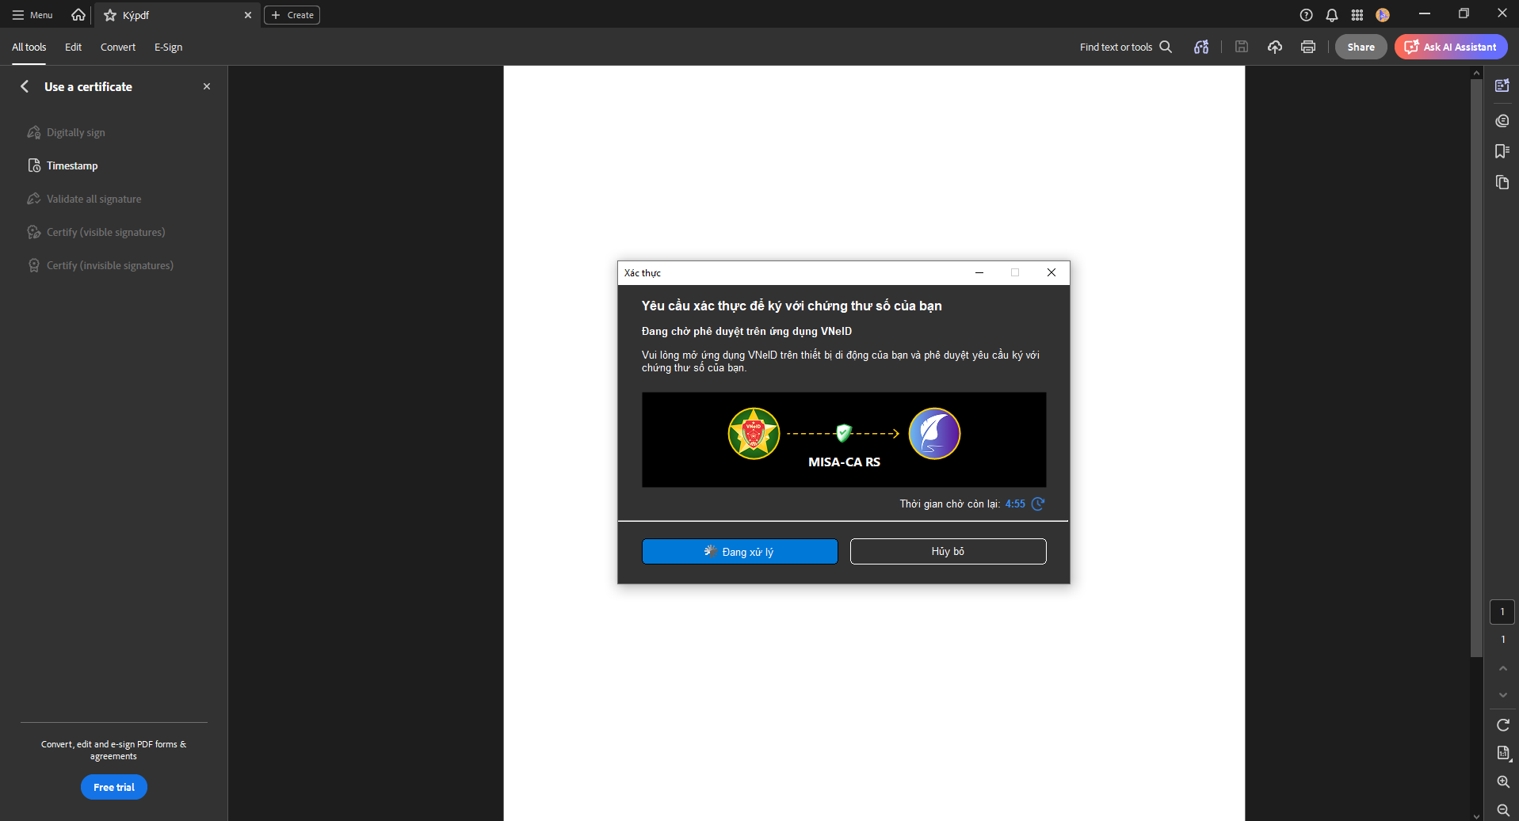This screenshot has height=821, width=1519.
Task: Click the cloud upload icon
Action: pyautogui.click(x=1275, y=48)
